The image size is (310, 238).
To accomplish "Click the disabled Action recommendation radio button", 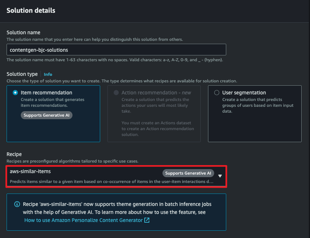I will (x=116, y=93).
